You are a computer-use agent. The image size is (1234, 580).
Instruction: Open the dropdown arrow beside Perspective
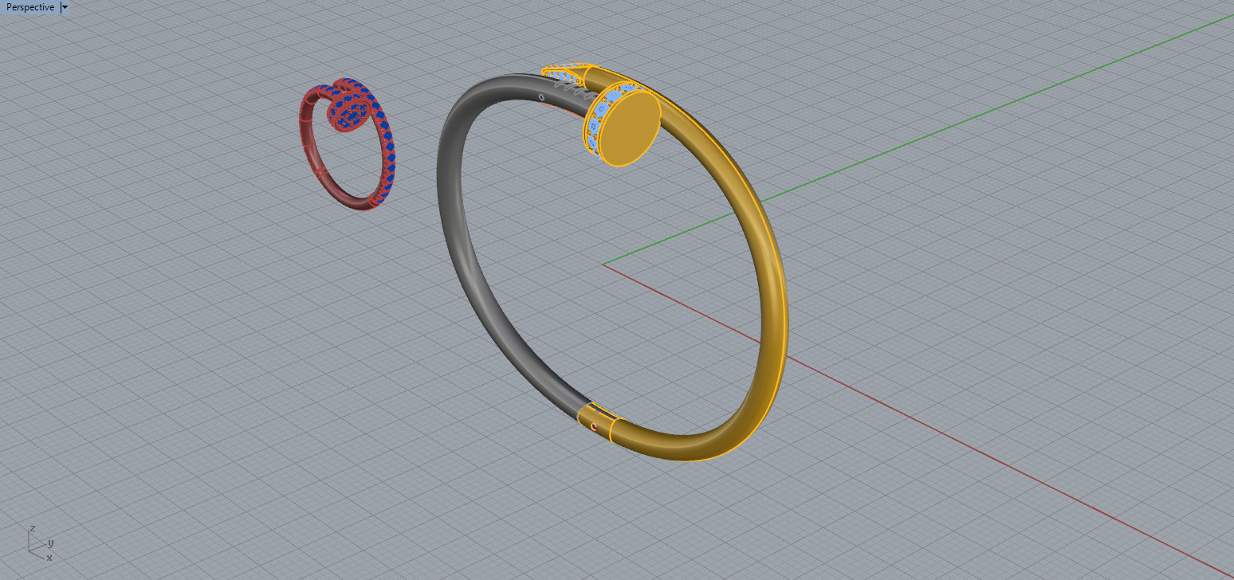65,7
